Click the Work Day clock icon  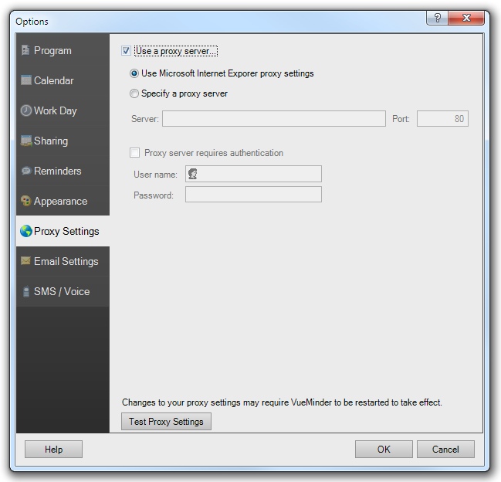26,110
